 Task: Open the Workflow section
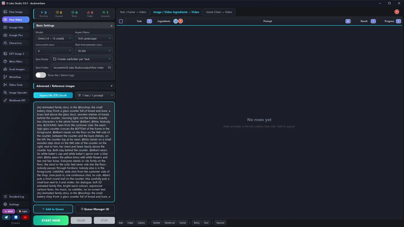point(16,77)
